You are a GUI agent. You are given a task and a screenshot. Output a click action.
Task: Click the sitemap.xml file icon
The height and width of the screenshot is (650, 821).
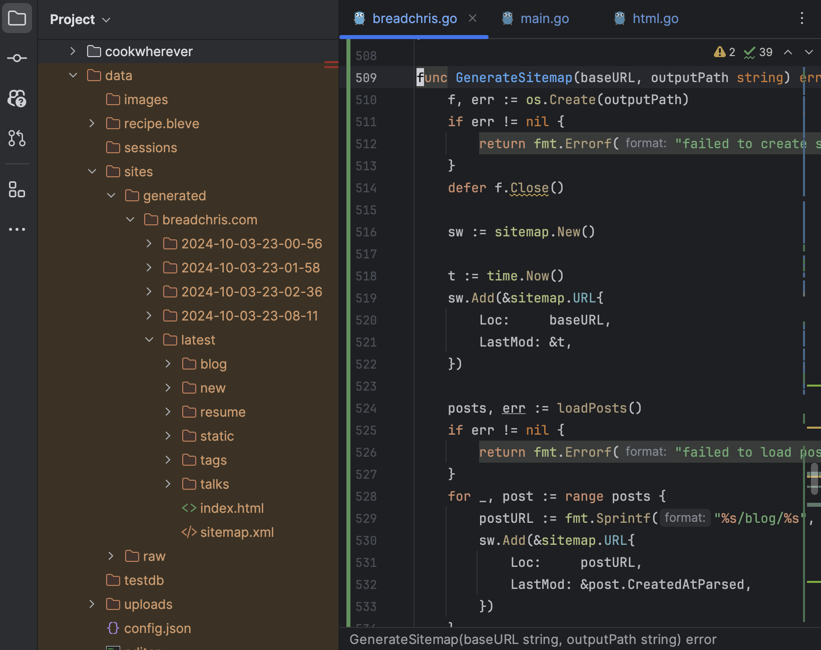(189, 532)
